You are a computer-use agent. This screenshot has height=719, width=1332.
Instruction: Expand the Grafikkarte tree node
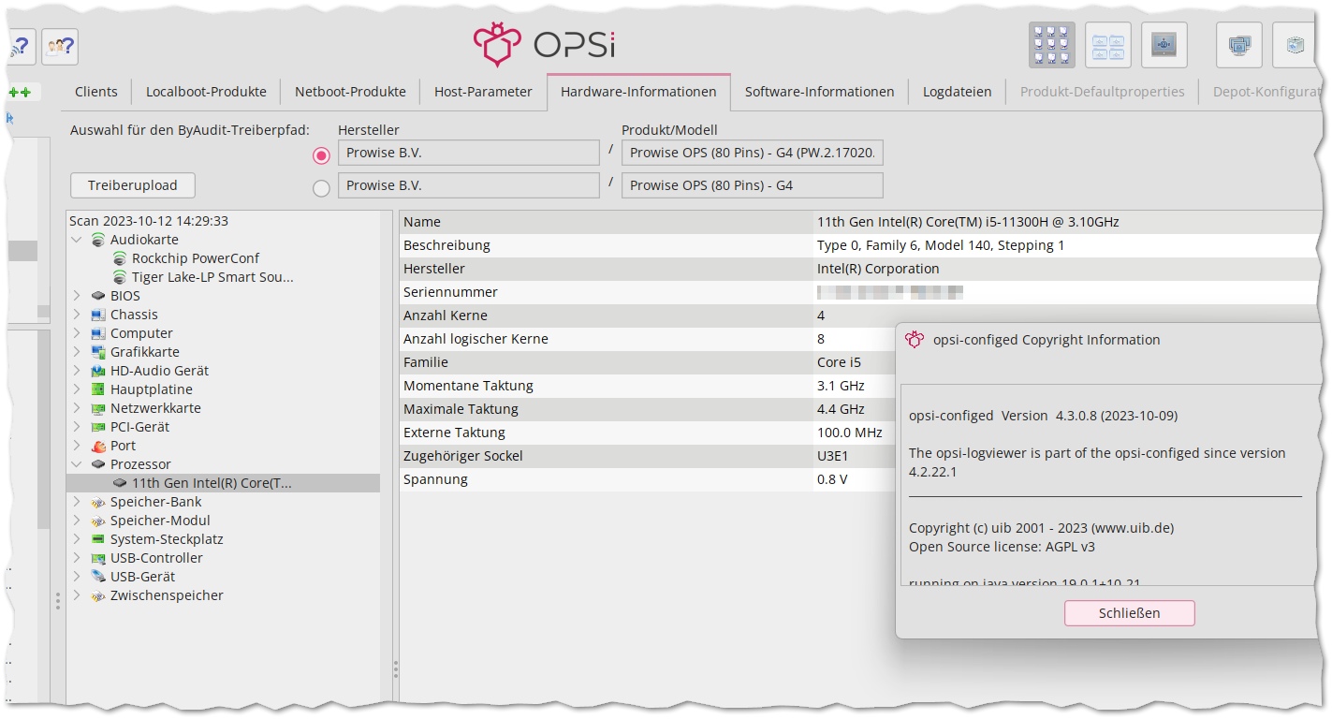[77, 352]
